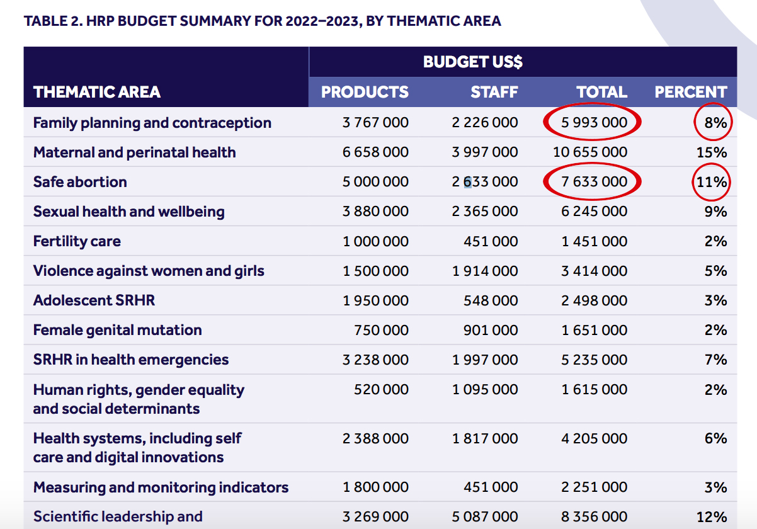This screenshot has width=757, height=529.
Task: Click the percent cell in Adolescent SRHR row
Action: click(716, 300)
